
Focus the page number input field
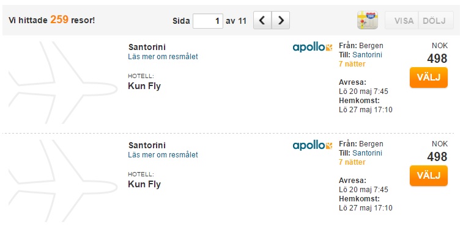click(208, 21)
